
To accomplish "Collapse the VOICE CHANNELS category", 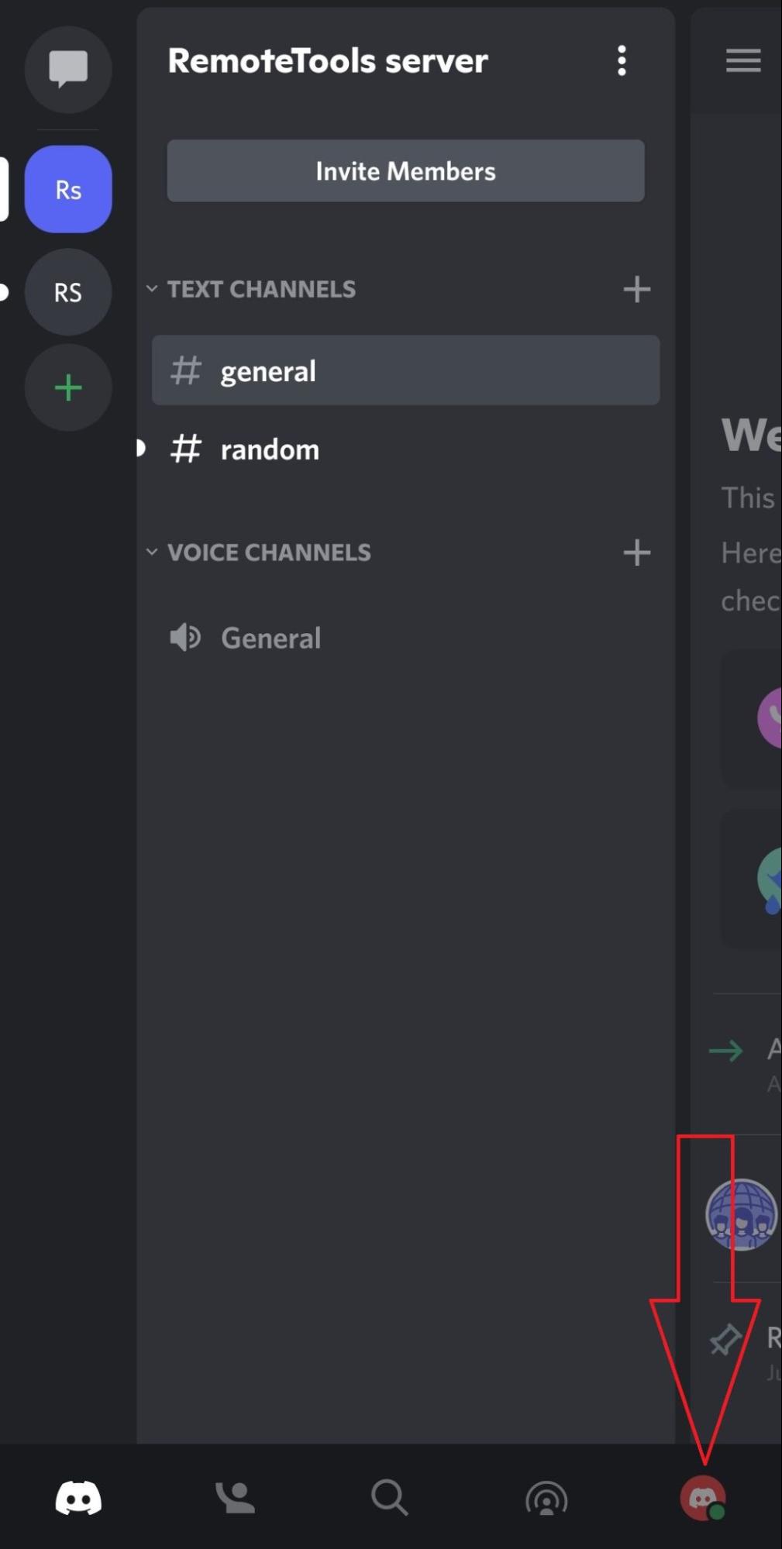I will tap(259, 552).
